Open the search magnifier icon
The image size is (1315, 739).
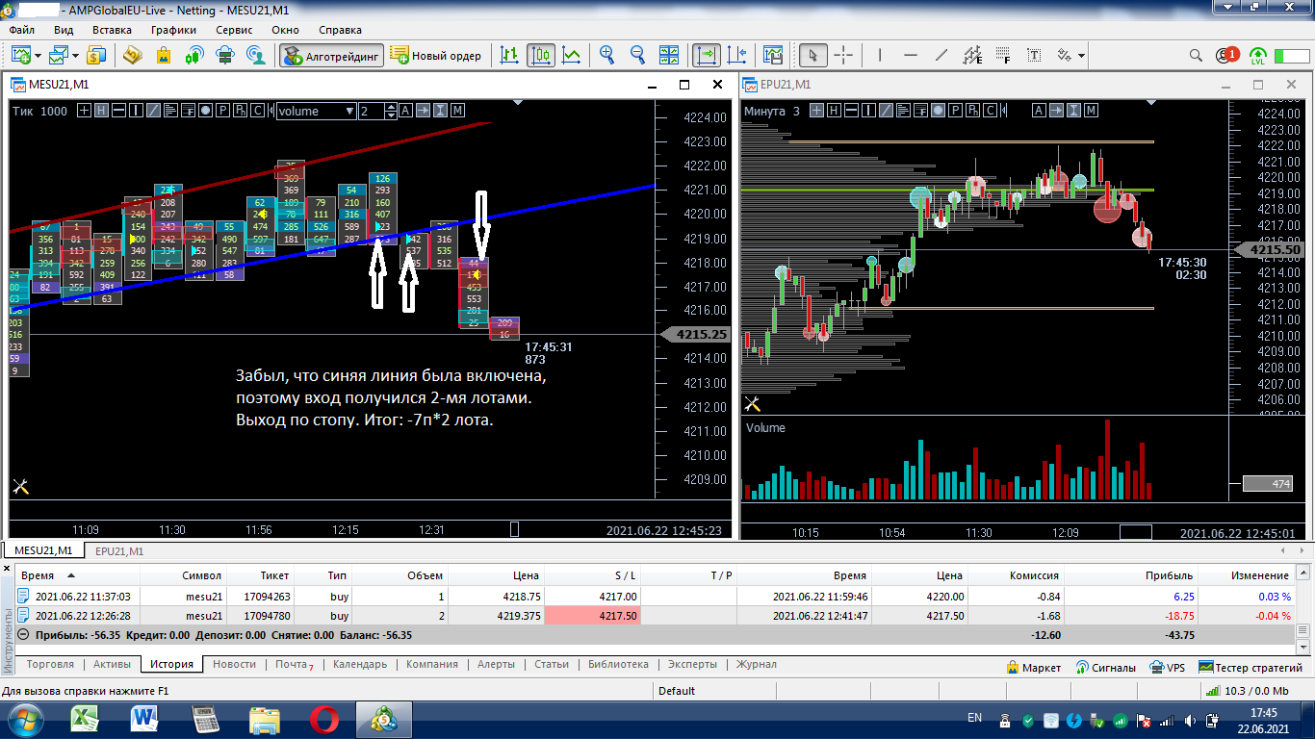click(x=1196, y=55)
